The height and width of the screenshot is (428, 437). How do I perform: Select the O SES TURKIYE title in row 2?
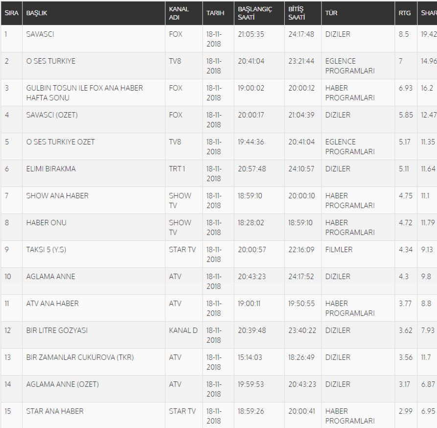51,61
